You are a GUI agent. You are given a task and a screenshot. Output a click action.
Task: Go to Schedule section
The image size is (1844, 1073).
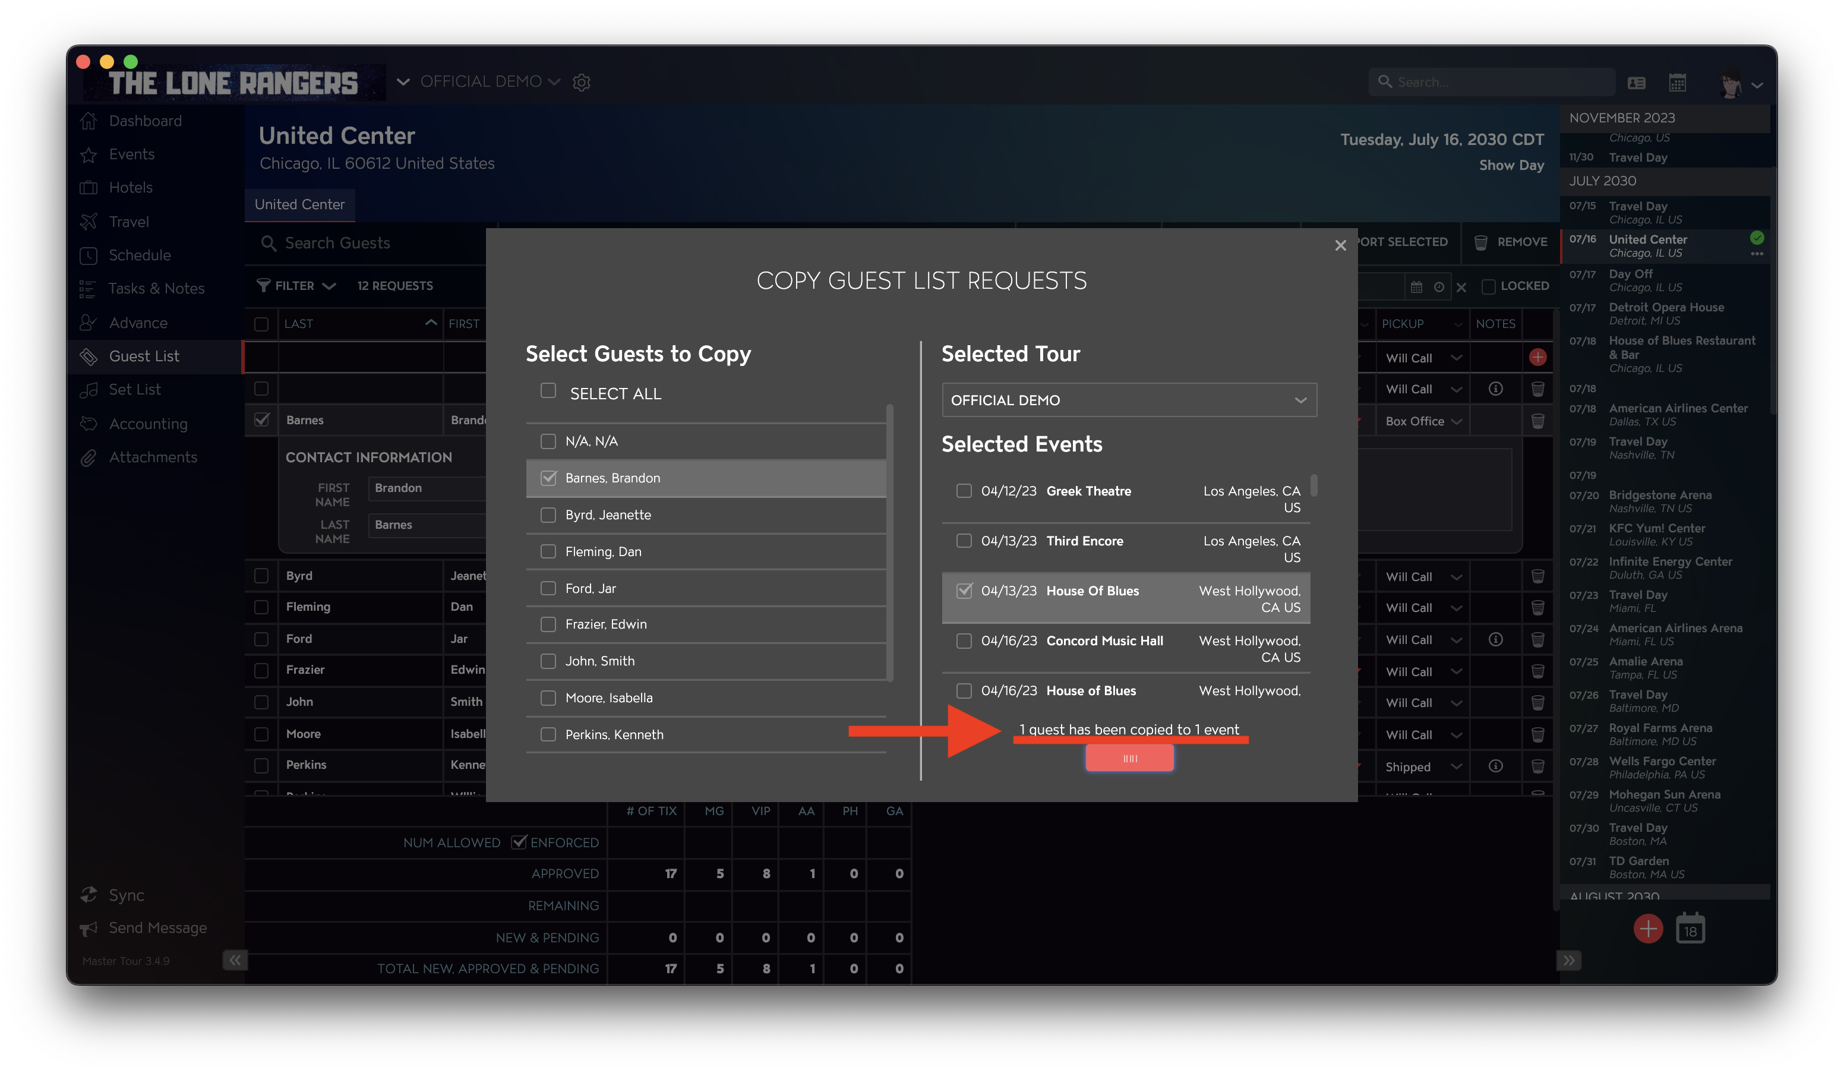(x=140, y=255)
